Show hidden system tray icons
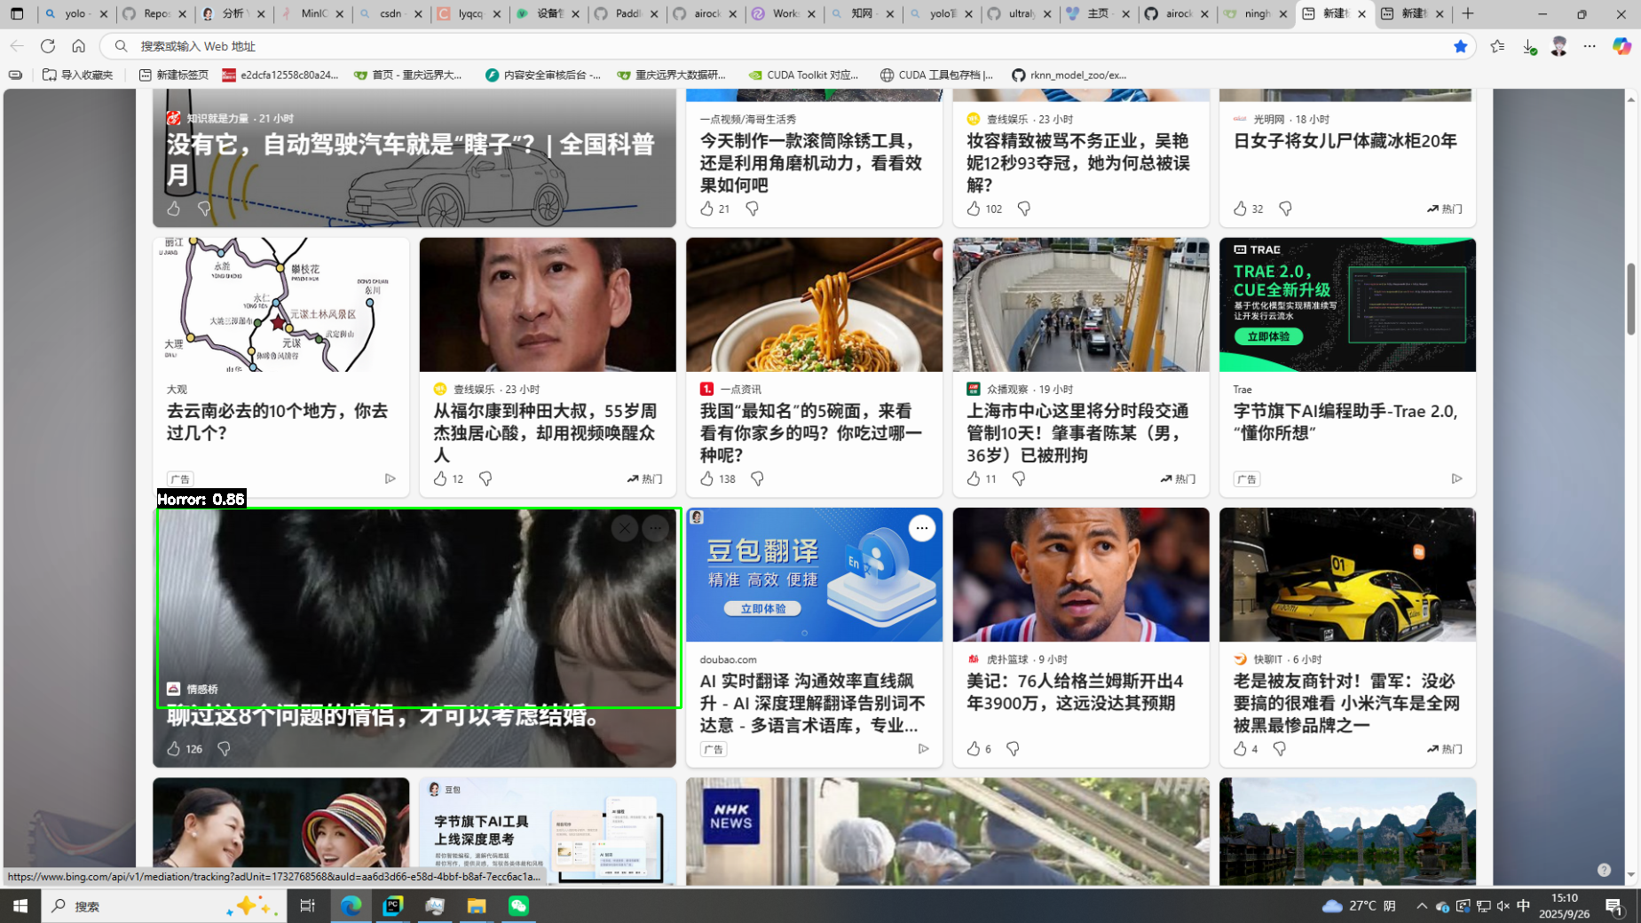 point(1422,905)
